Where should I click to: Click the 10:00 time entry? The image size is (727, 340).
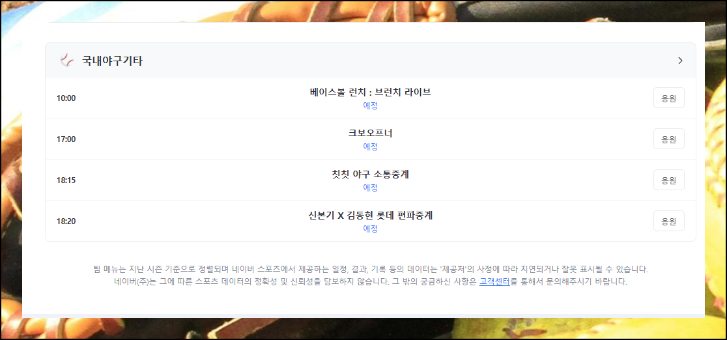[66, 98]
